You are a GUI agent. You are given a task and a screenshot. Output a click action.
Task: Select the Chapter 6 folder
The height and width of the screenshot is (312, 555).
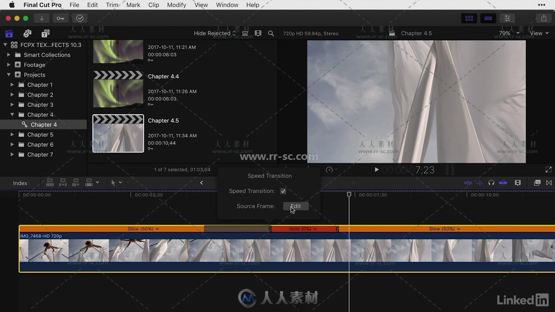(40, 145)
